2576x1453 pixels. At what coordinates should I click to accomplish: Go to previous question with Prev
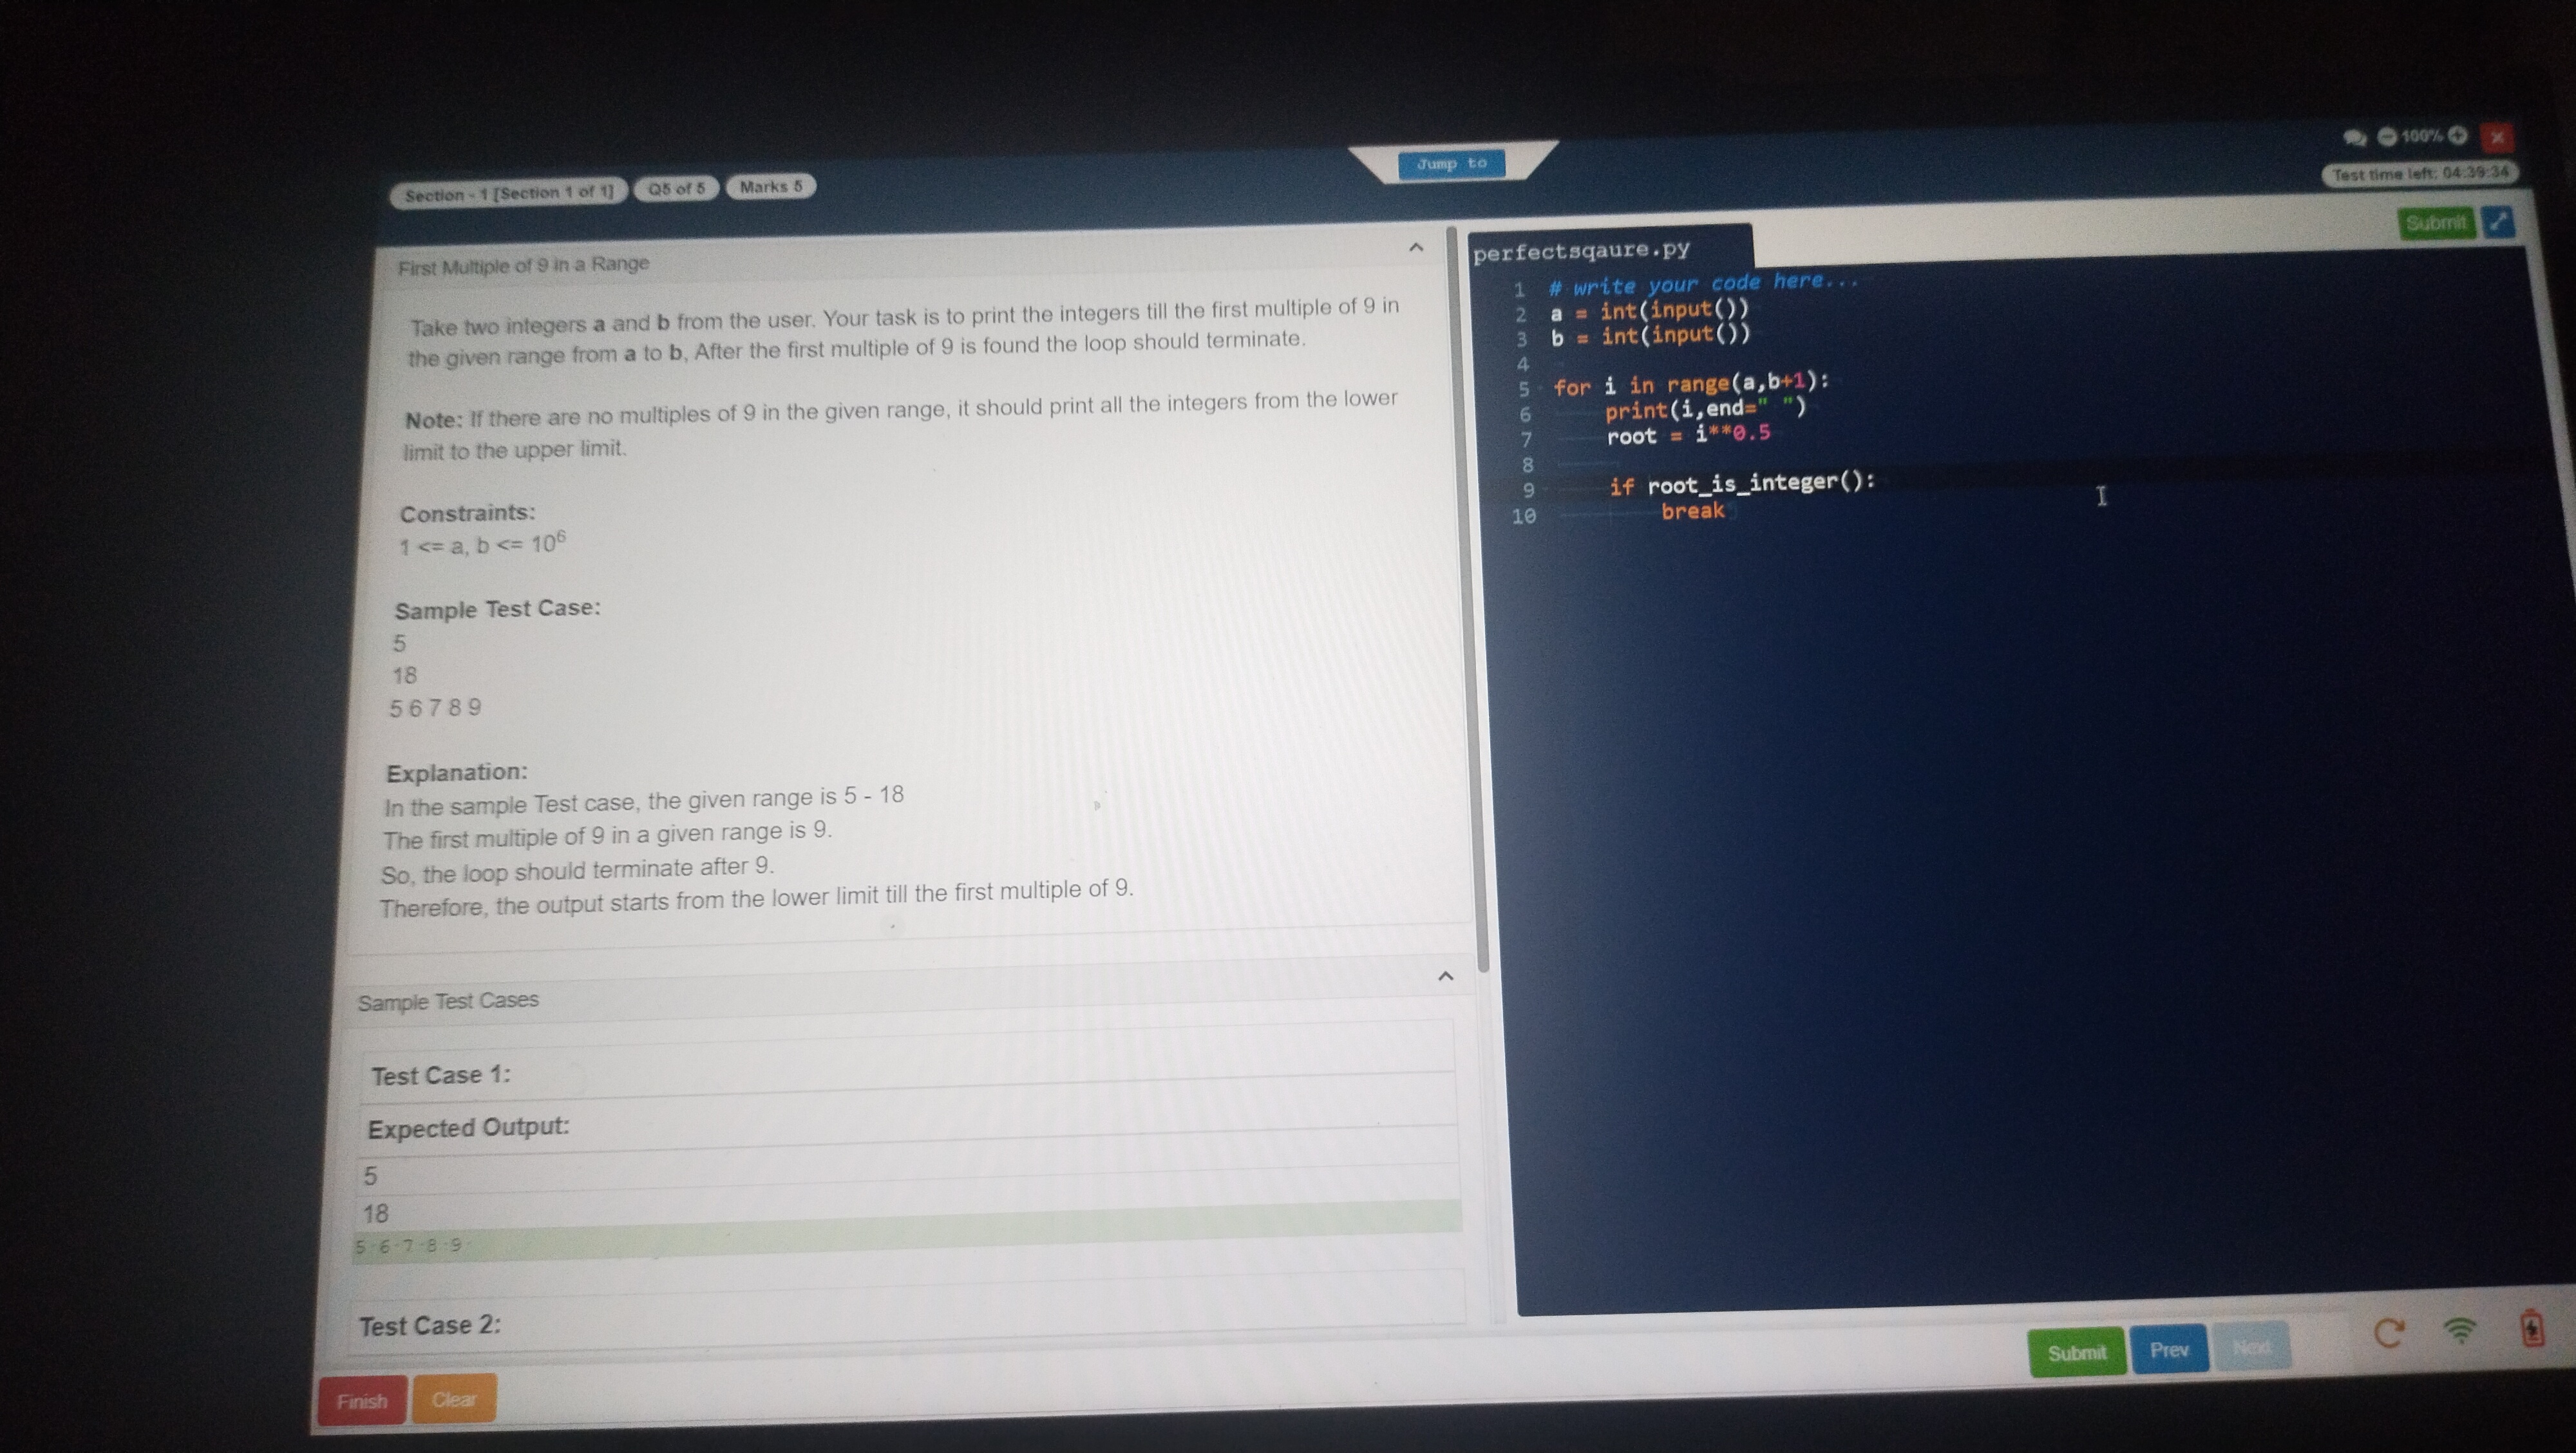coord(2168,1350)
